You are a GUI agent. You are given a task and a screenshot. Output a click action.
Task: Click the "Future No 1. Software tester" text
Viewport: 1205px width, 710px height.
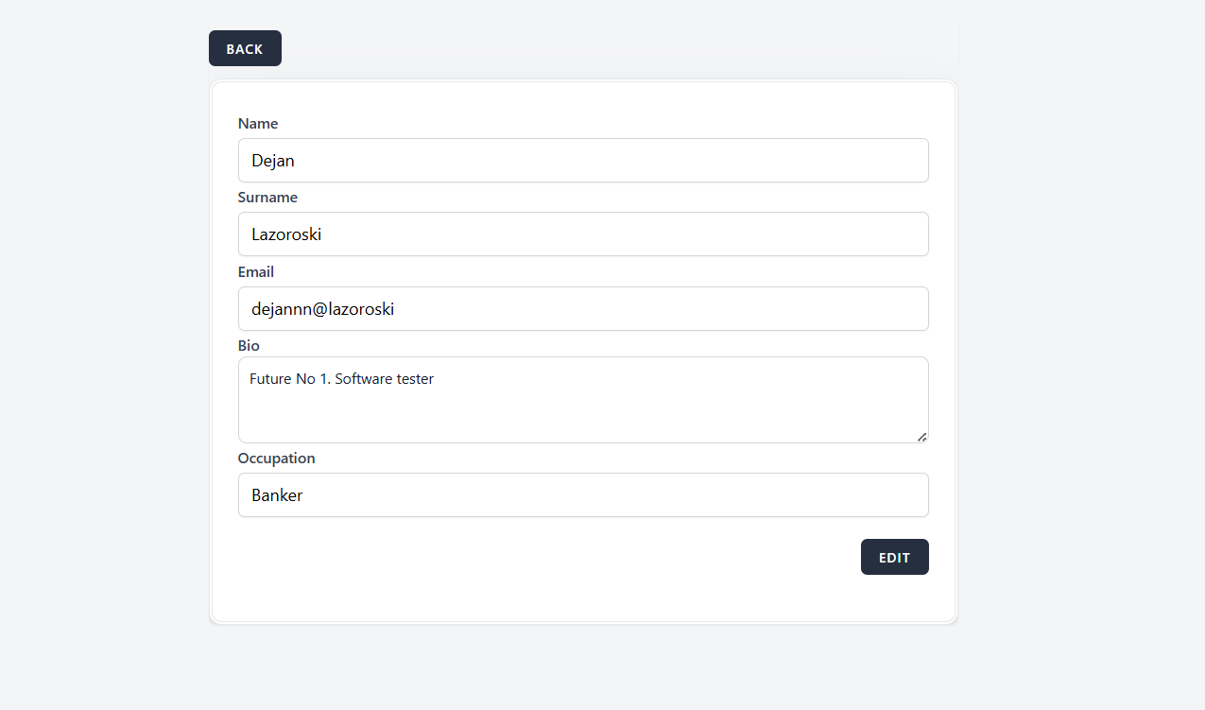click(x=341, y=379)
